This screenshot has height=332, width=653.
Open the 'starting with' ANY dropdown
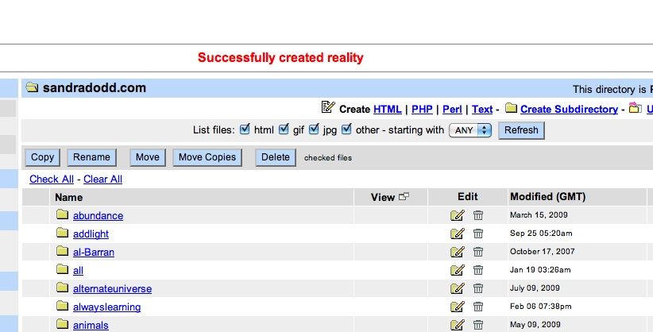[471, 130]
